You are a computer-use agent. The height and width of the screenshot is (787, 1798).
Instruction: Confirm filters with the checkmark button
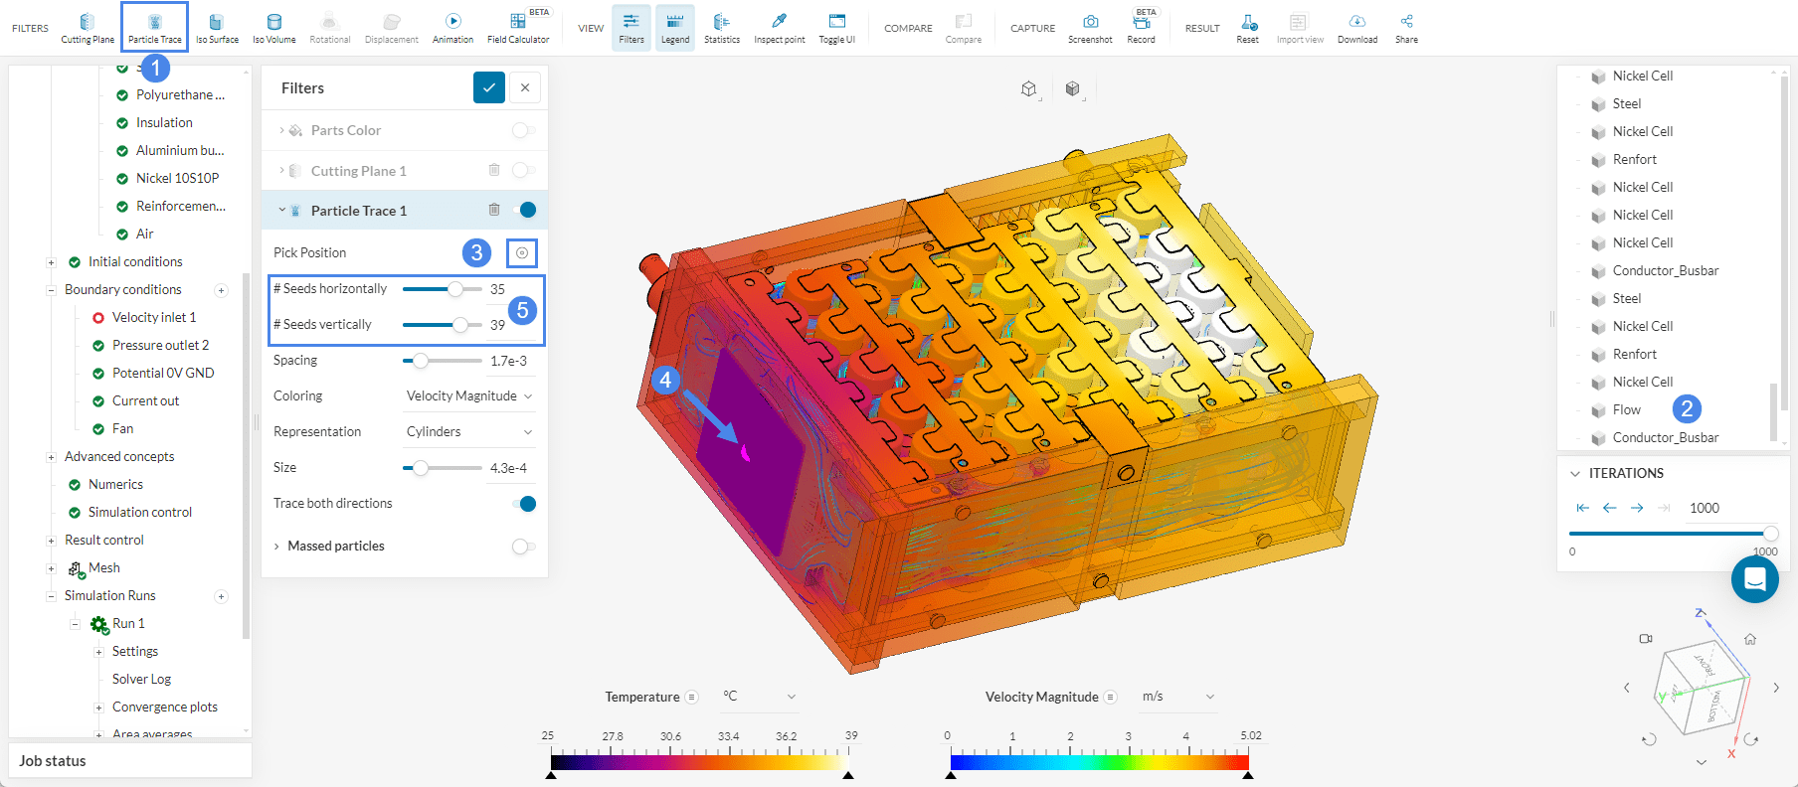coord(488,87)
